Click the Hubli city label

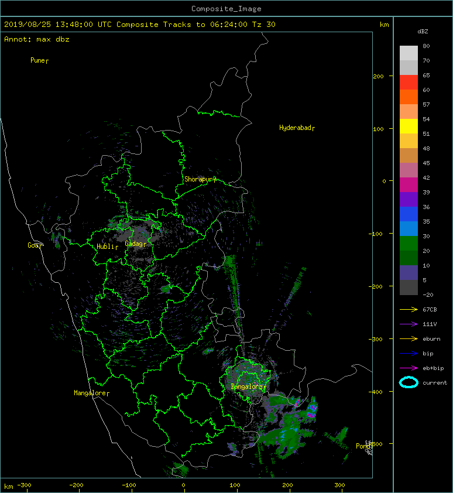[x=107, y=246]
